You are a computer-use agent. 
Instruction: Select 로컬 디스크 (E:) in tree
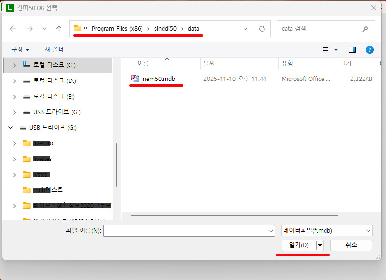pos(54,97)
